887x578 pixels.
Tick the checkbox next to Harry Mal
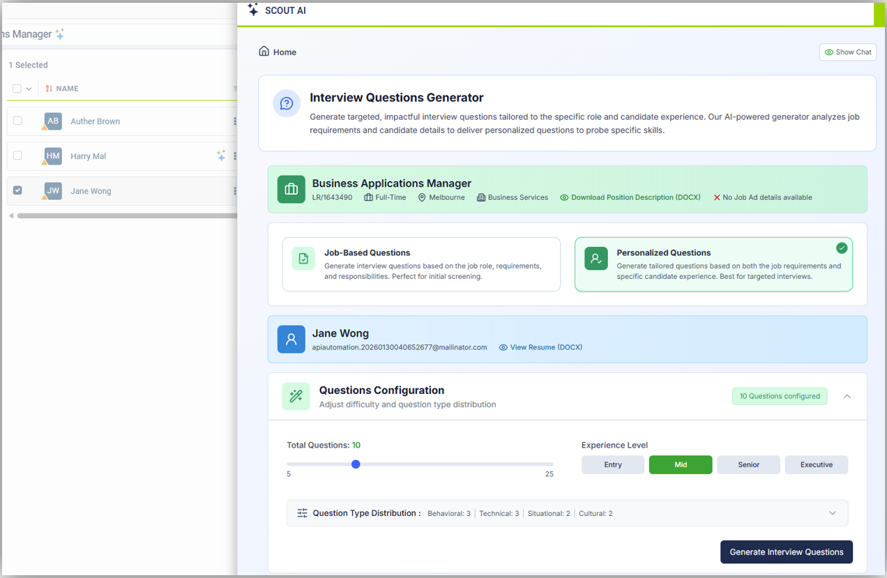(17, 155)
